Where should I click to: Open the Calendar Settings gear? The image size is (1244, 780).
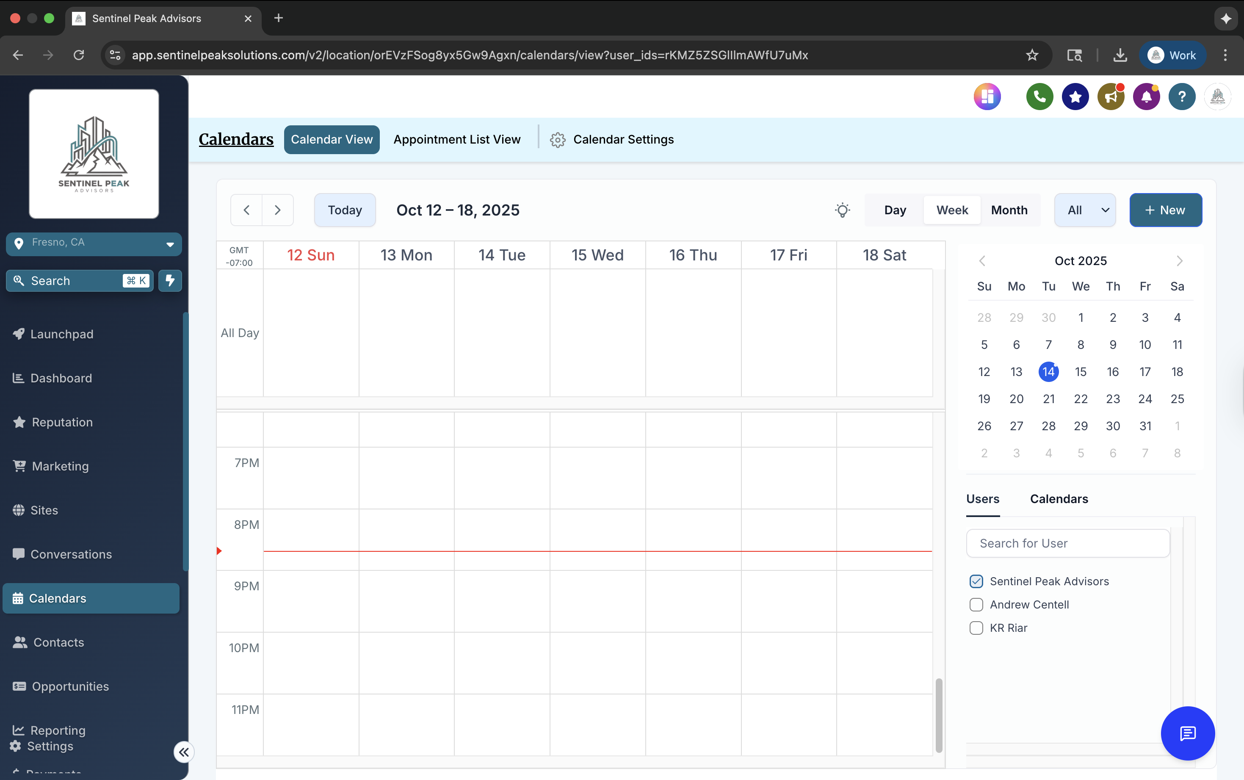point(558,139)
